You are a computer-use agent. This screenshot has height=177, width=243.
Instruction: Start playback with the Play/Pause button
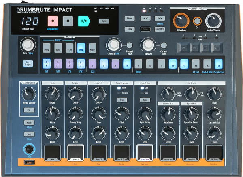[84, 21]
